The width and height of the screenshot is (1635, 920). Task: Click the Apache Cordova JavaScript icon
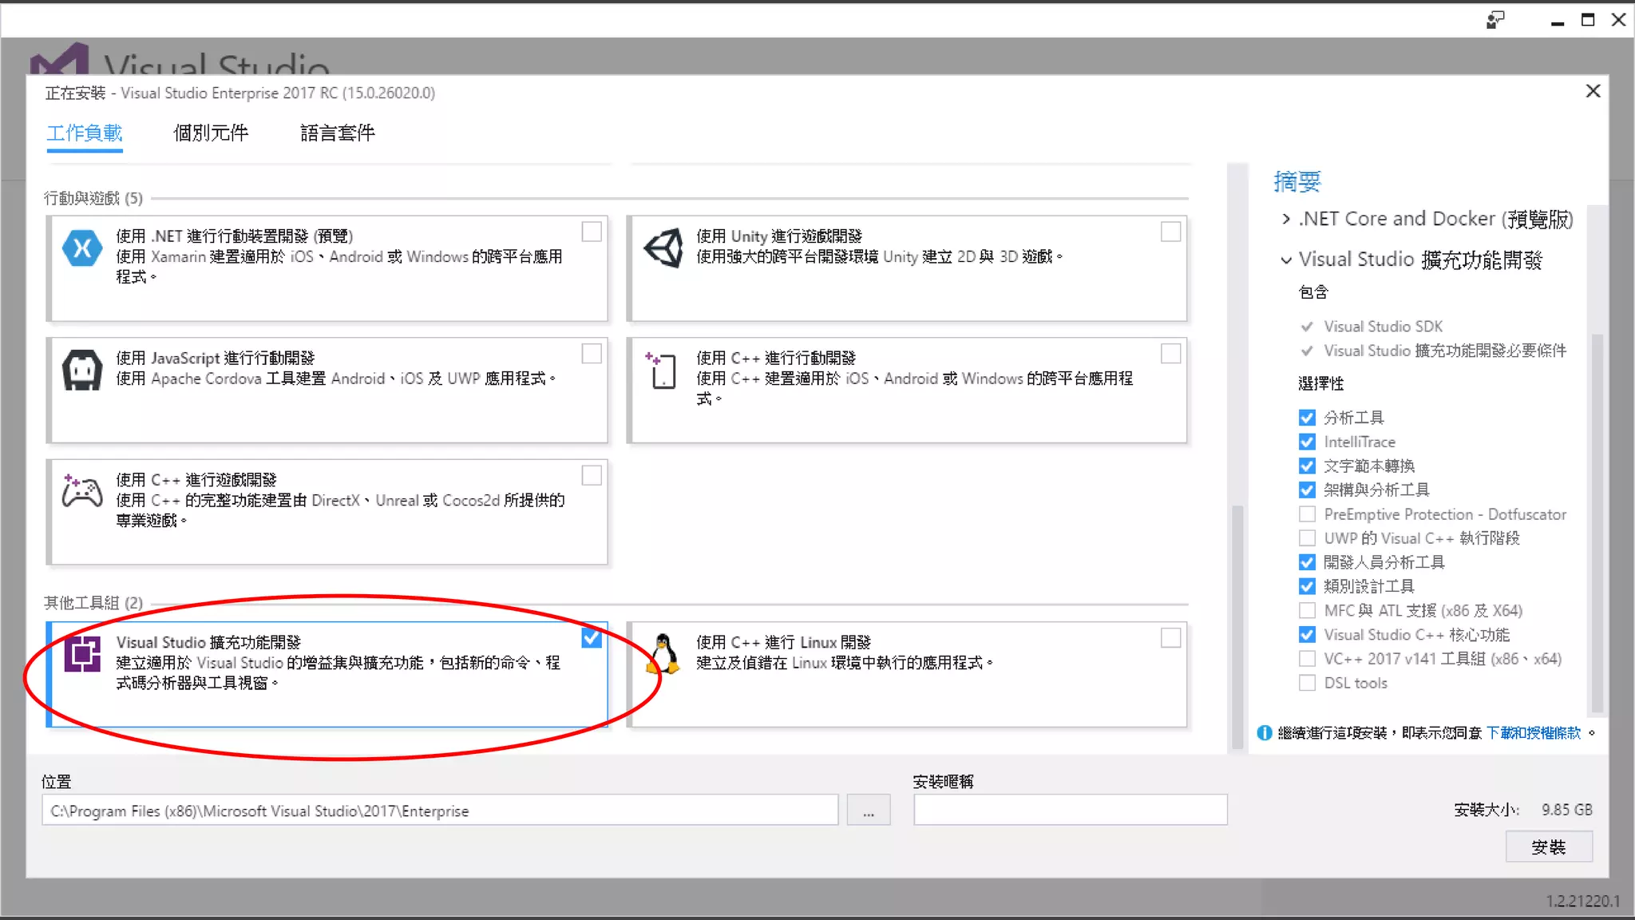(x=82, y=371)
